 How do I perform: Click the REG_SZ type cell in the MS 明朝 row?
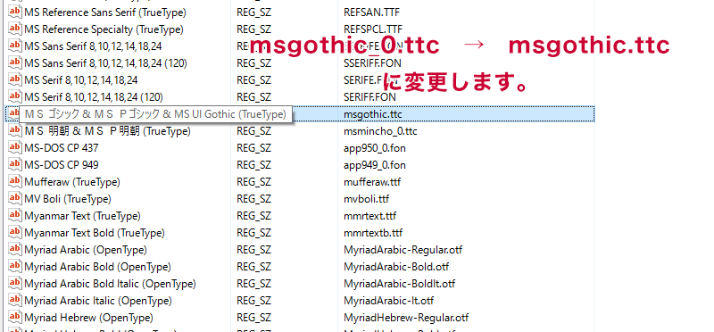(253, 131)
